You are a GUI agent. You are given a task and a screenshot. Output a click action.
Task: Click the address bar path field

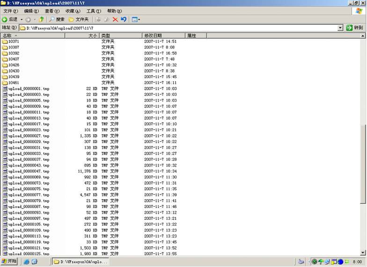[x=178, y=28]
